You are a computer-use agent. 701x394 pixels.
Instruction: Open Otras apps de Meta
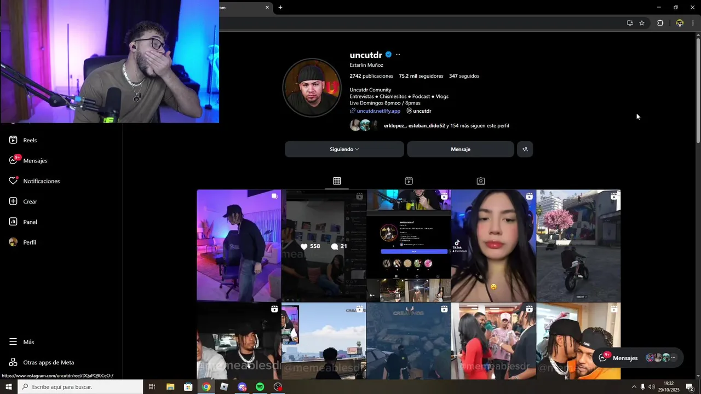tap(42, 362)
